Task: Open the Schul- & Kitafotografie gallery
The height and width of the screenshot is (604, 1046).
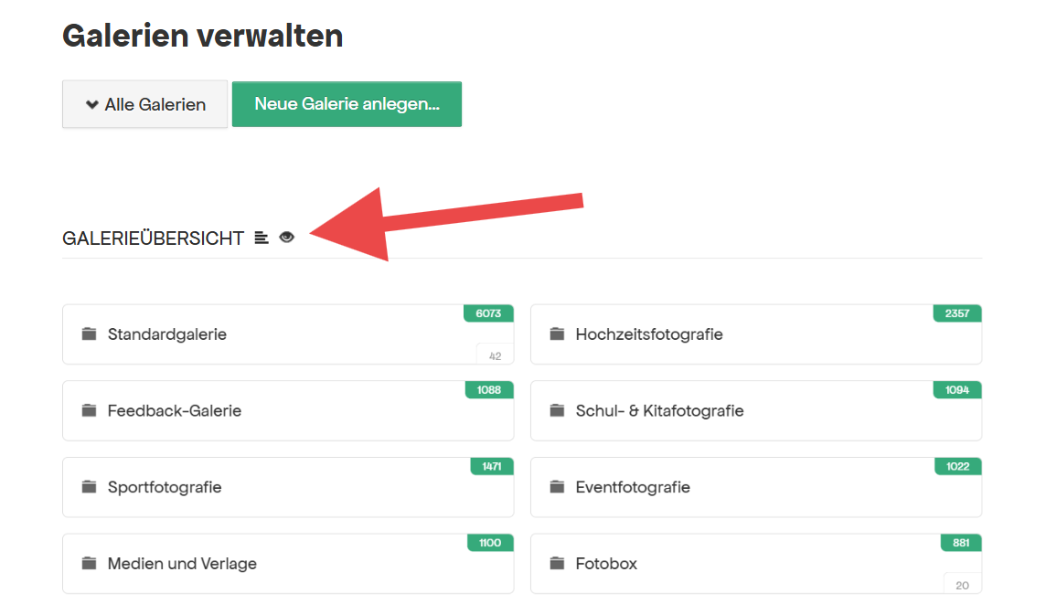Action: [659, 411]
